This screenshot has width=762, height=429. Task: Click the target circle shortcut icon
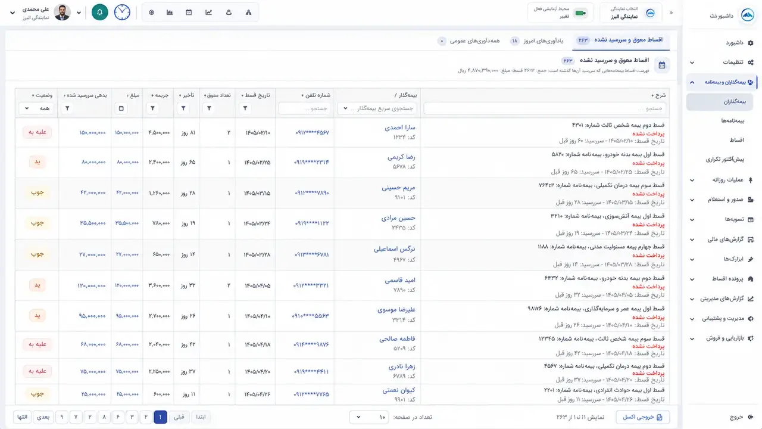tap(151, 12)
